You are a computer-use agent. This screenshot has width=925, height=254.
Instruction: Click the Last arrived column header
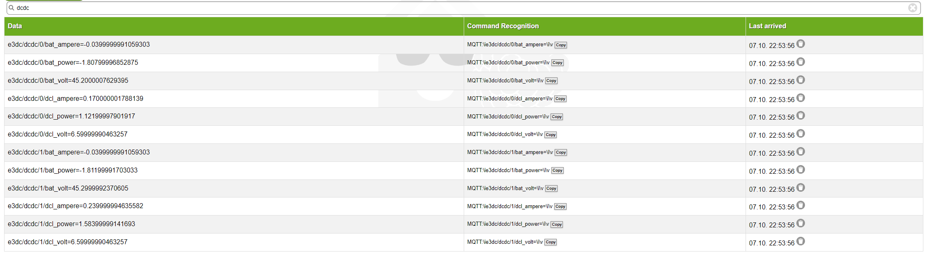(767, 26)
